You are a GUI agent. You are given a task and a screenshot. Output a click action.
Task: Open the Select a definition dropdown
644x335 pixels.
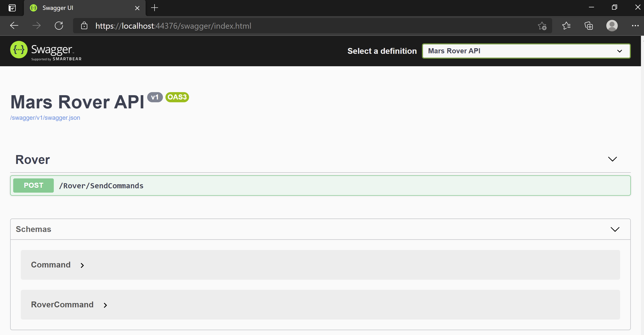tap(526, 51)
